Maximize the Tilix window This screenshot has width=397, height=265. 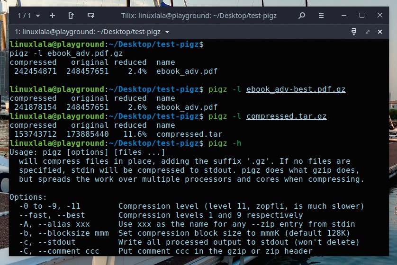coord(362,16)
